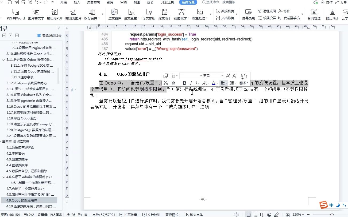Open the 审阅 ribbon tab
348x217 pixels.
[x=123, y=2]
